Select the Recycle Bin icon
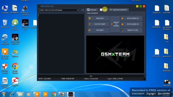Image resolution: width=173 pixels, height=97 pixels. pos(5,24)
